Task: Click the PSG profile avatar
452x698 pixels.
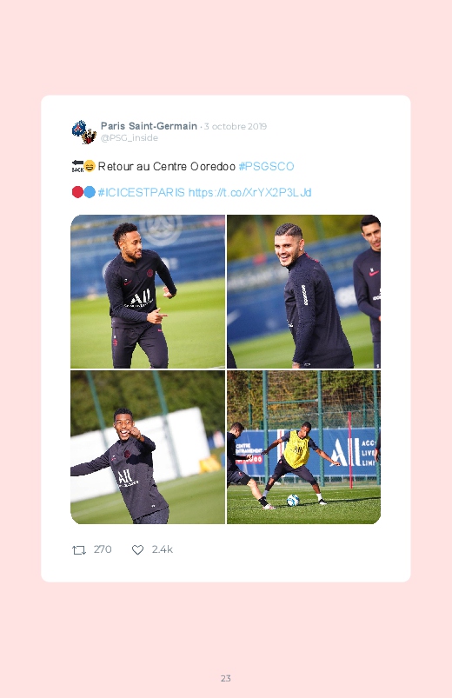Action: click(84, 132)
